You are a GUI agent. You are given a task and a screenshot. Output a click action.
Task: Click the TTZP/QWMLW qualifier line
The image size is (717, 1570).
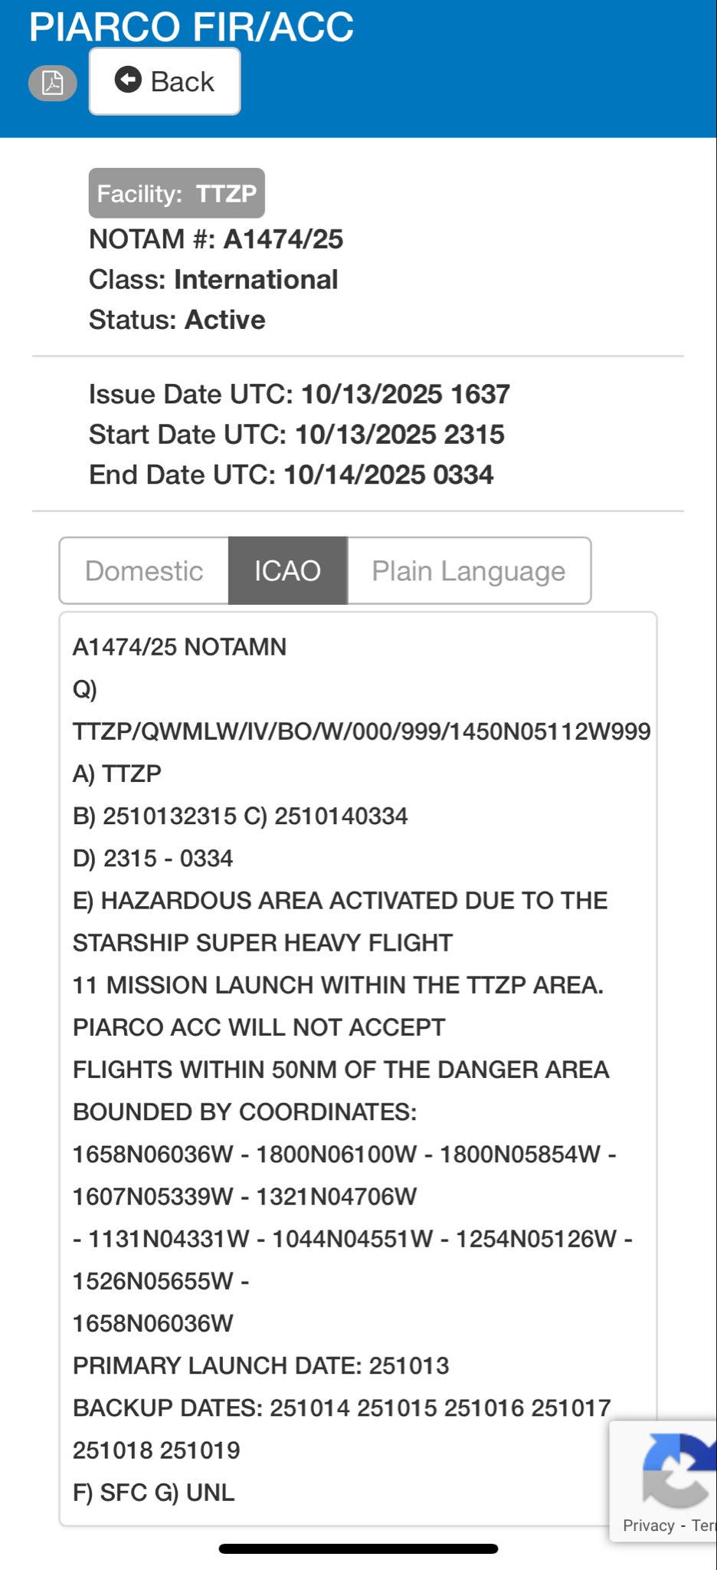361,731
